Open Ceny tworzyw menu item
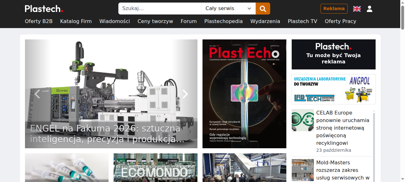Image resolution: width=405 pixels, height=182 pixels. 155,21
